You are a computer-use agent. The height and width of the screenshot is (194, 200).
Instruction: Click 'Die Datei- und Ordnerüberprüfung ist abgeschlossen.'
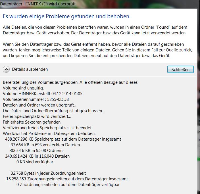(53, 111)
